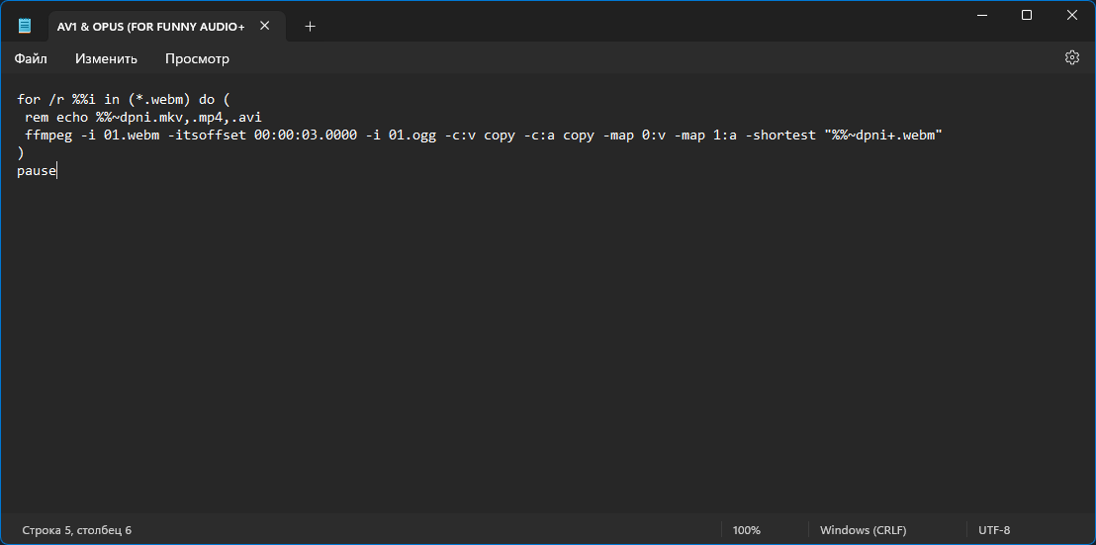Image resolution: width=1096 pixels, height=545 pixels.
Task: Click the zoom level 100% in status bar
Action: pyautogui.click(x=747, y=530)
